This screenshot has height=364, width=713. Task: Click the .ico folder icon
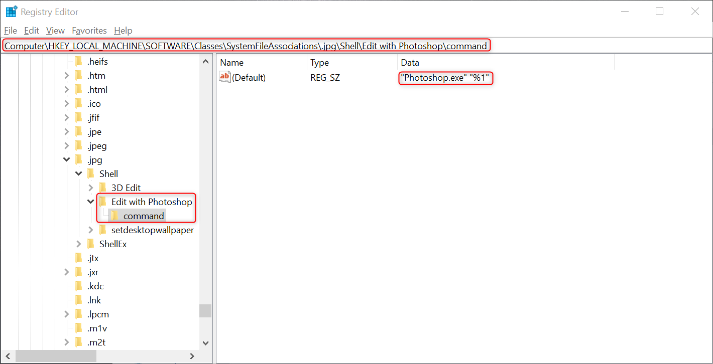click(78, 104)
